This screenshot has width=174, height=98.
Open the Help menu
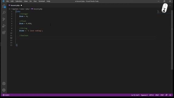click(48, 1)
